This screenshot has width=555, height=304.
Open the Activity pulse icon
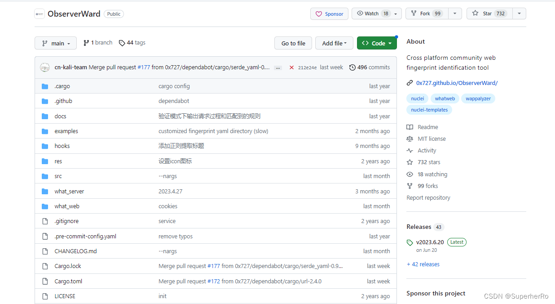pos(410,150)
